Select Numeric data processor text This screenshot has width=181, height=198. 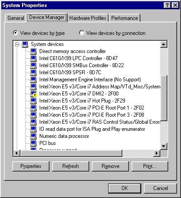pyautogui.click(x=64, y=136)
